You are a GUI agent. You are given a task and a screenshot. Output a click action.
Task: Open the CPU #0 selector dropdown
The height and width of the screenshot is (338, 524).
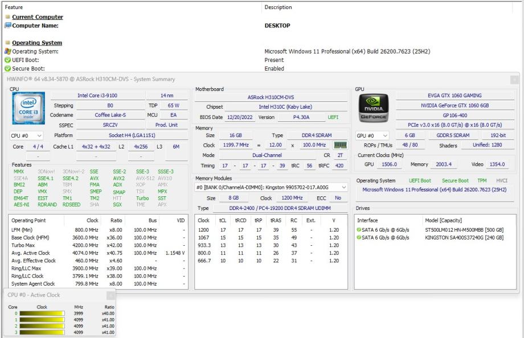tap(27, 136)
